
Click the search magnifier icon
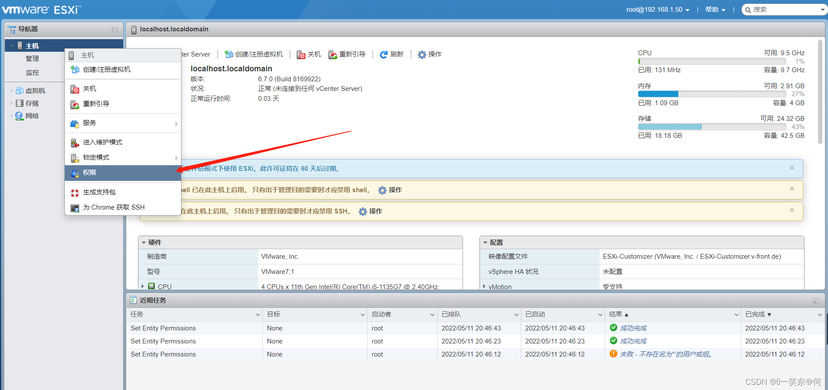point(748,10)
